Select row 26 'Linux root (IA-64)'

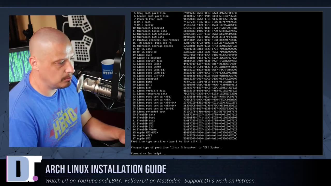185,76
